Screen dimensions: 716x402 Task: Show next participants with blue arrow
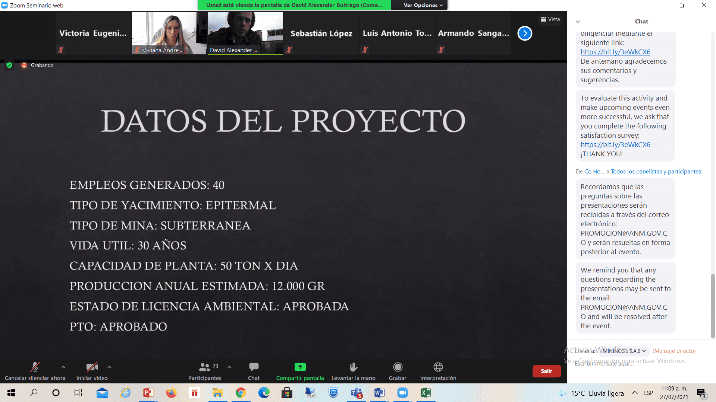click(525, 33)
